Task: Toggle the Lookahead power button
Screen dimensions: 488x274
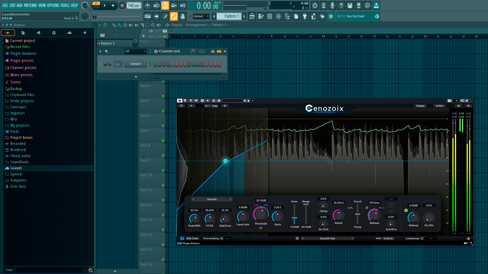Action: click(422, 238)
